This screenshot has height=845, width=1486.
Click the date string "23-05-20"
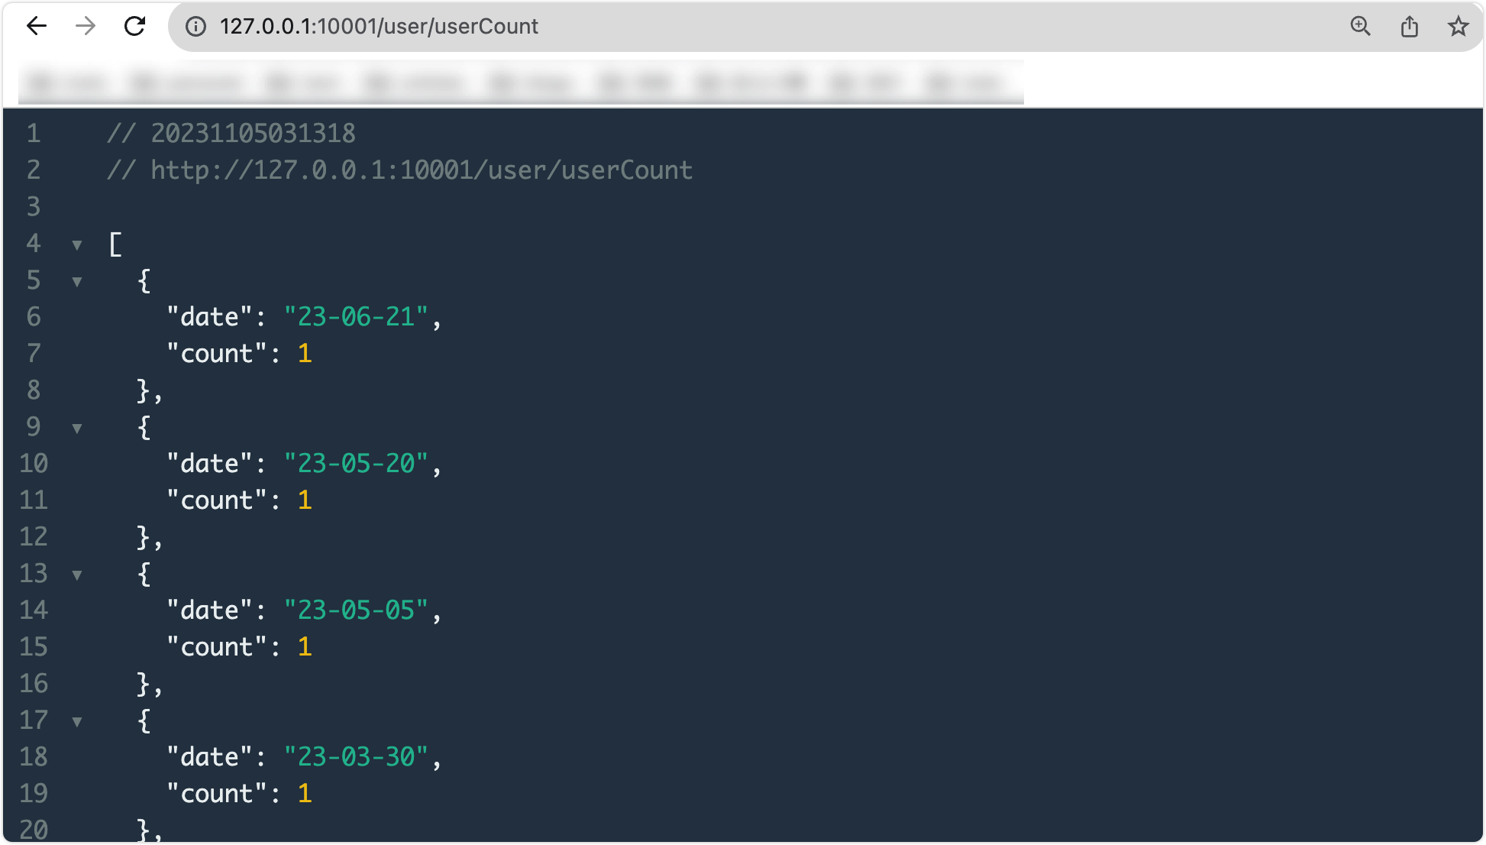tap(356, 464)
